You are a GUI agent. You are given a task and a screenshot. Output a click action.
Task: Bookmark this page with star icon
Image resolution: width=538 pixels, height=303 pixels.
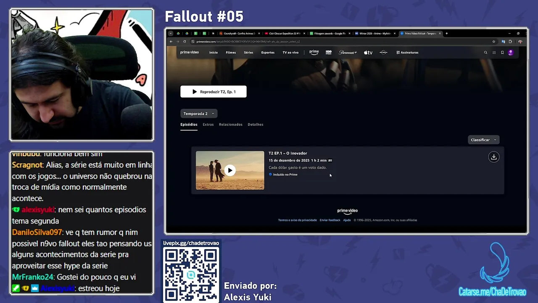(x=494, y=42)
